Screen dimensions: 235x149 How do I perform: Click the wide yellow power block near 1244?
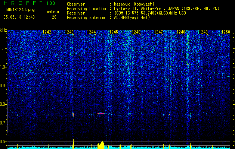point(101,145)
